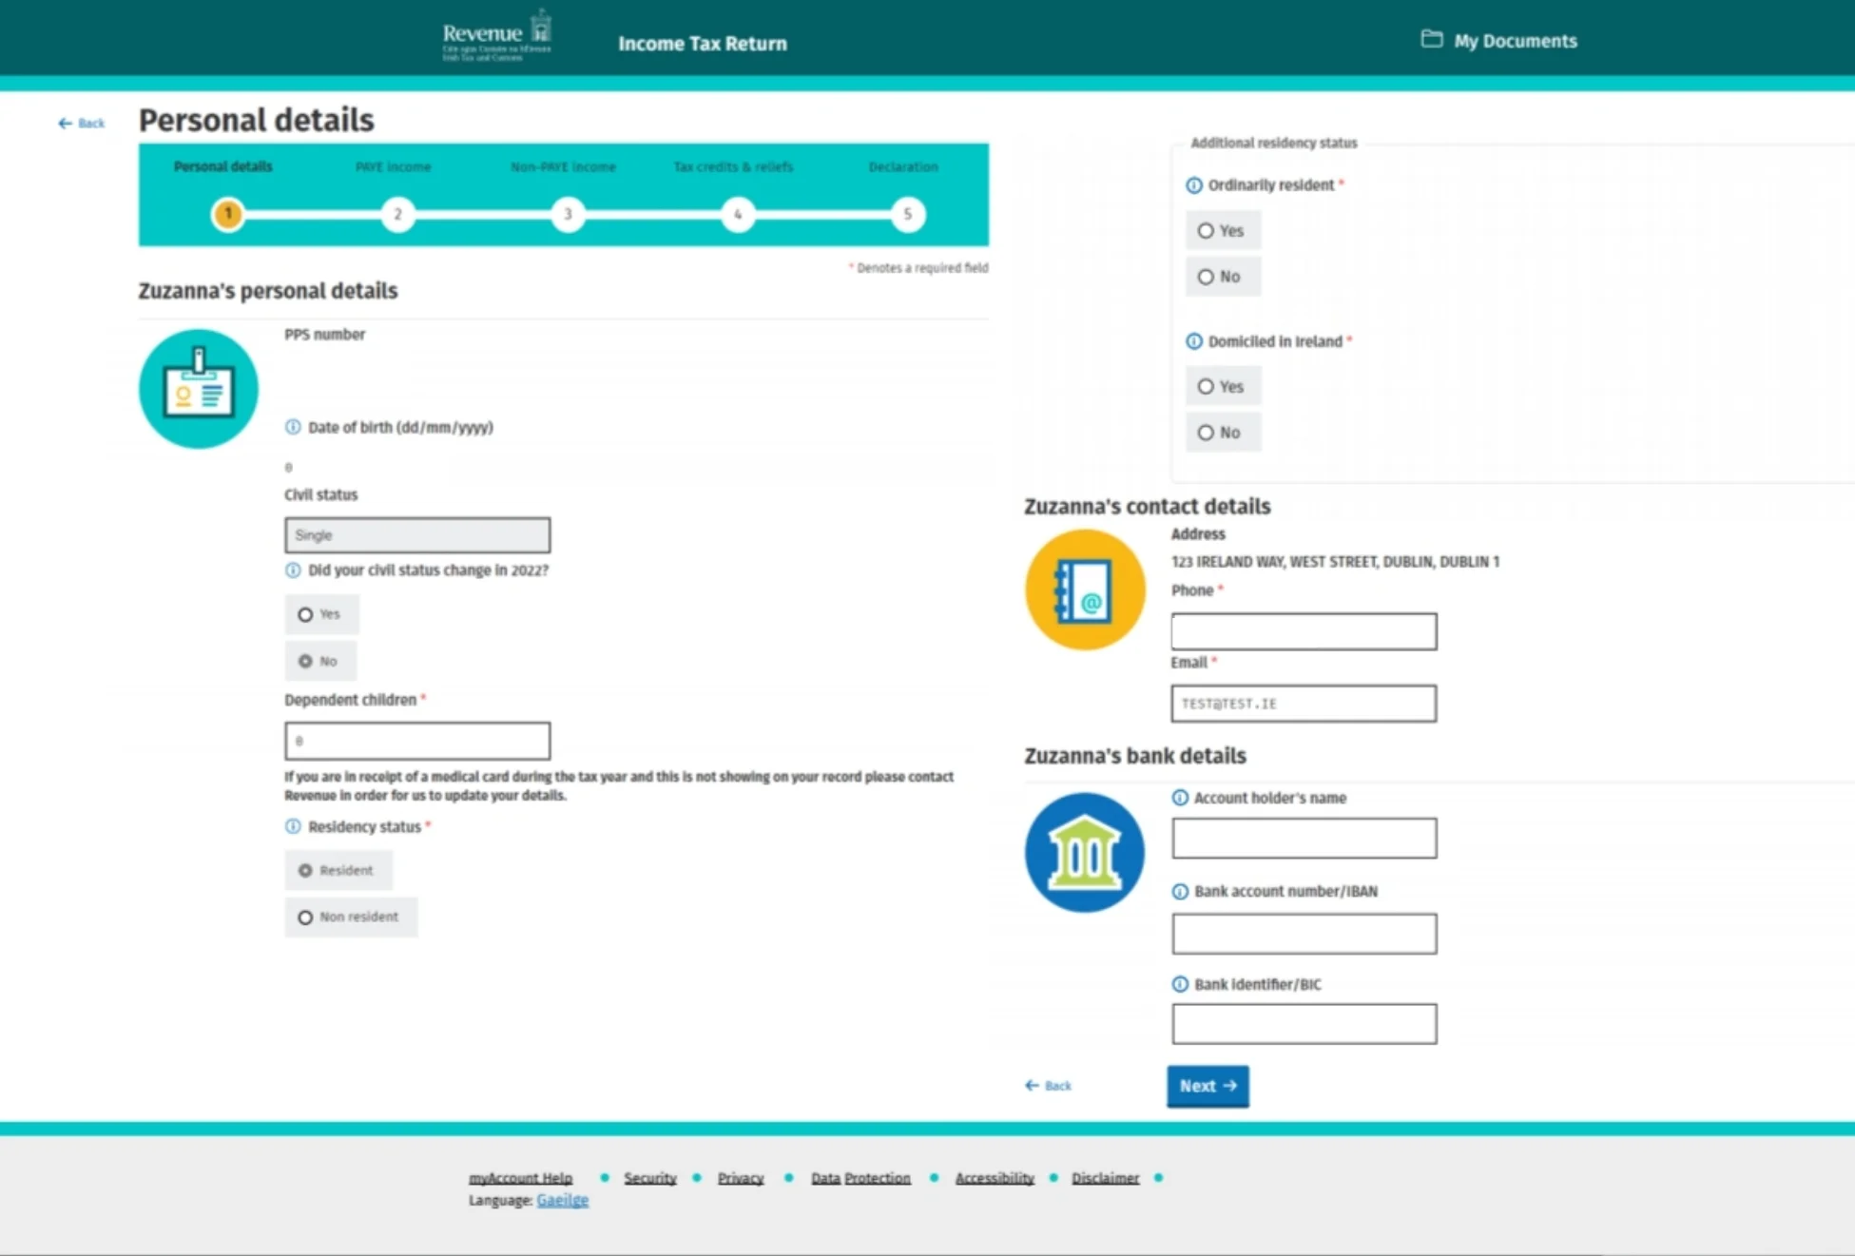
Task: Go to step 5 Declaration
Action: coord(908,214)
